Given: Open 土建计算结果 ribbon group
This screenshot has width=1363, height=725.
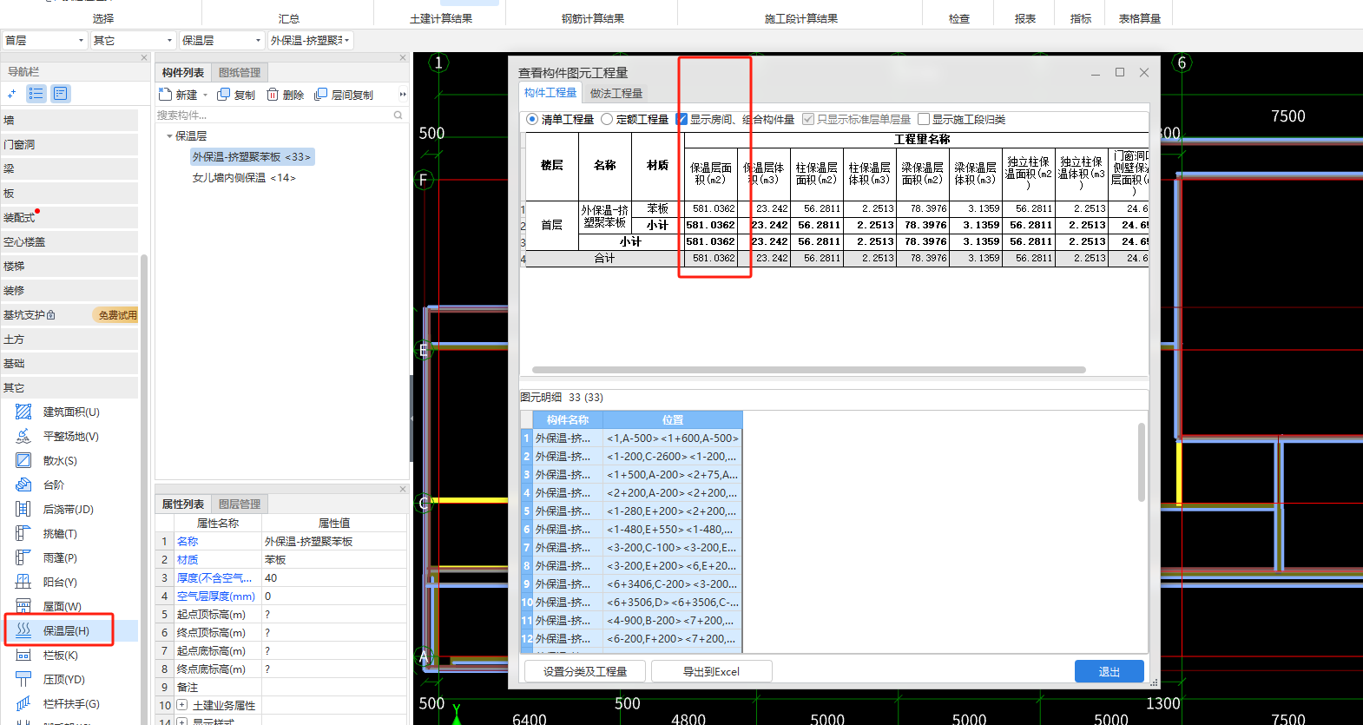Looking at the screenshot, I should pyautogui.click(x=441, y=18).
